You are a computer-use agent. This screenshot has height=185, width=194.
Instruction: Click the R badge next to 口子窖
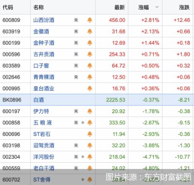[76, 66]
